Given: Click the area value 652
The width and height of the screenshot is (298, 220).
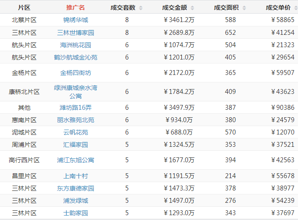Looking at the screenshot, I should tap(230, 33).
